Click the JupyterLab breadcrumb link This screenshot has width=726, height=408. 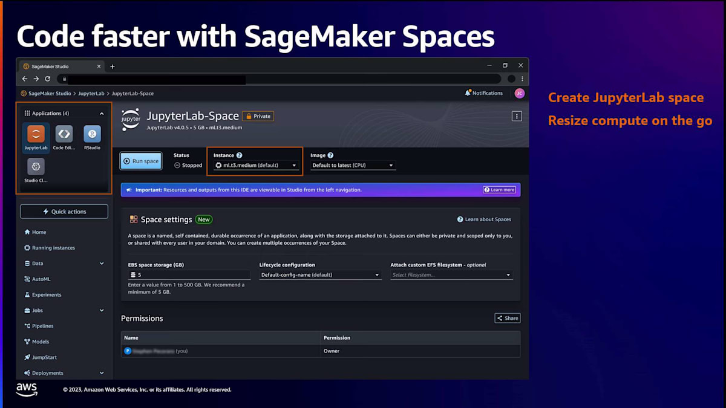pyautogui.click(x=91, y=94)
